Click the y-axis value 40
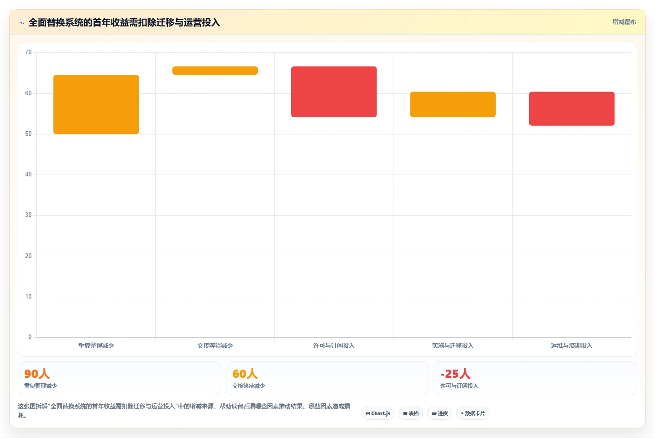This screenshot has height=438, width=655. (28, 175)
